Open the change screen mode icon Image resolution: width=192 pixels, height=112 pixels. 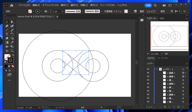point(9,75)
